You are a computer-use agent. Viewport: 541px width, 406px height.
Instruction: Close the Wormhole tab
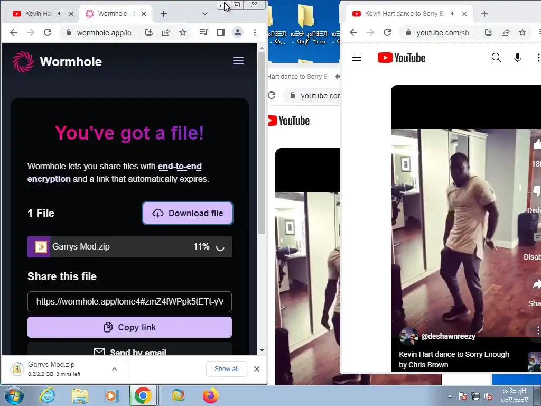click(144, 14)
